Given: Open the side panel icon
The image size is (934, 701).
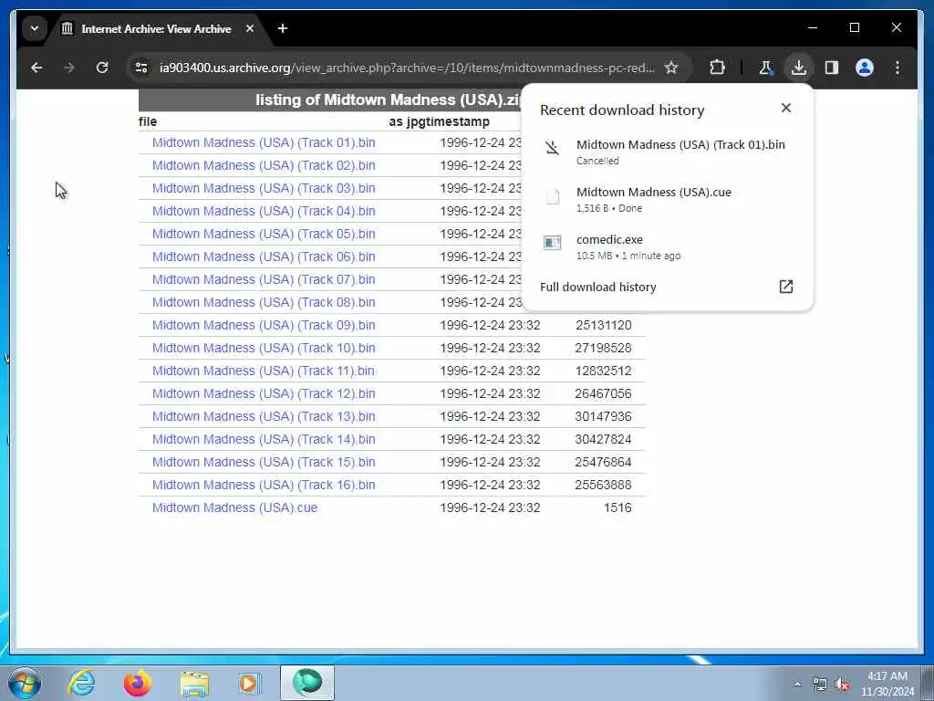Looking at the screenshot, I should click(x=832, y=68).
